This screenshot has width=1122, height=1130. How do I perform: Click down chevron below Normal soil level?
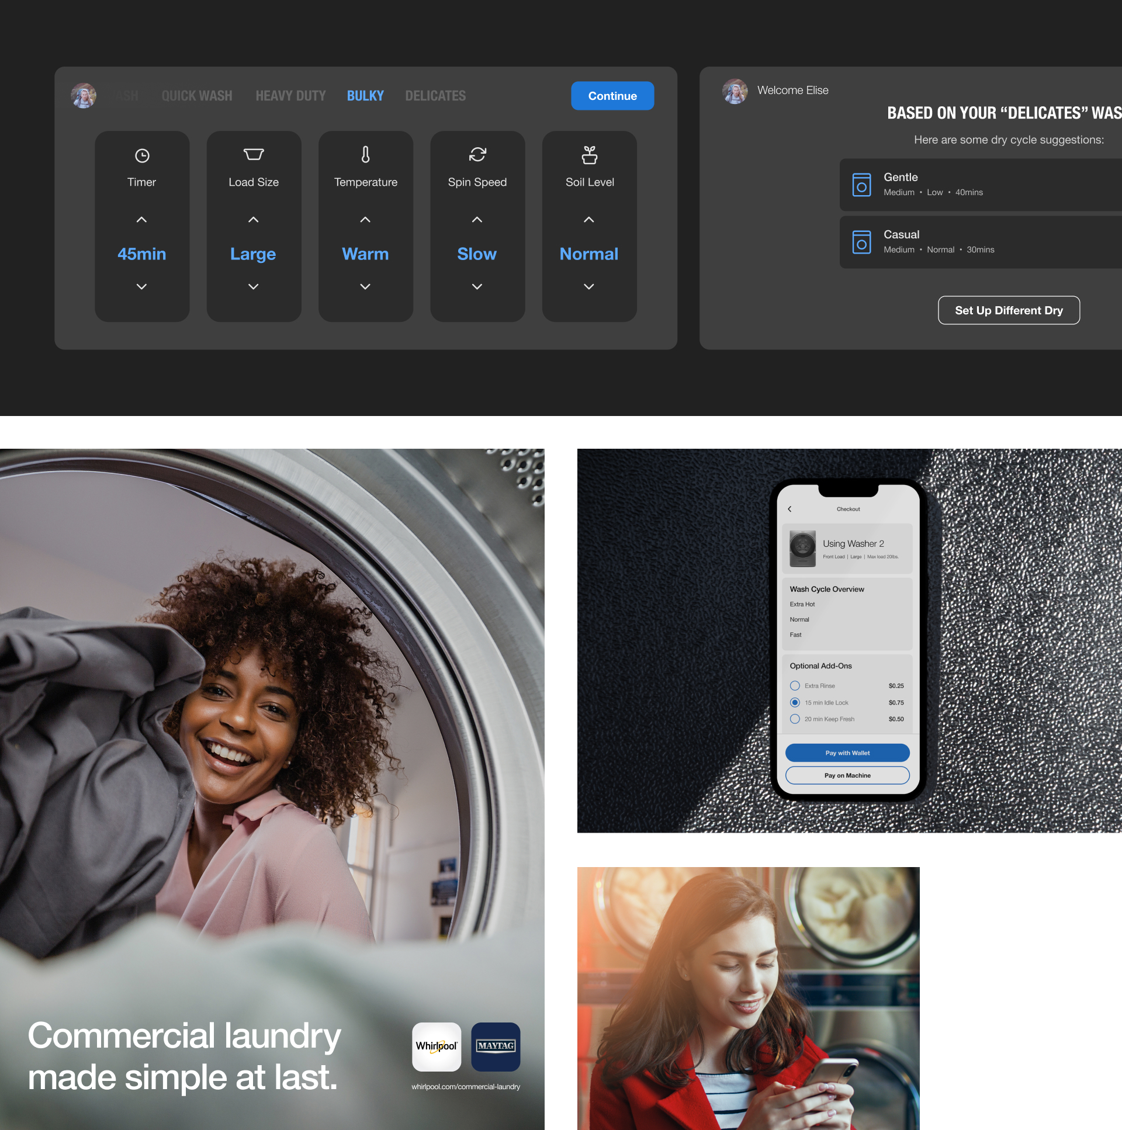tap(588, 287)
